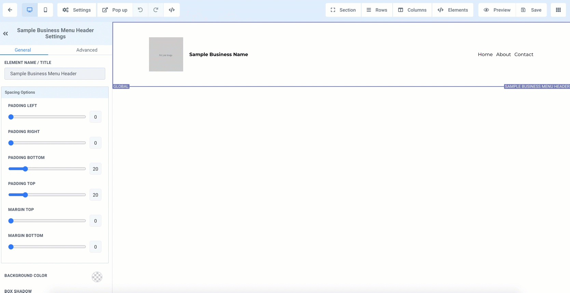Save the page

point(531,10)
